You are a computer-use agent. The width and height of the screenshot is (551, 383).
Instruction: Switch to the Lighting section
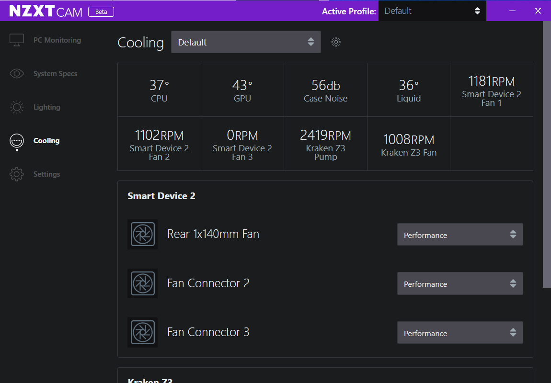[x=47, y=107]
